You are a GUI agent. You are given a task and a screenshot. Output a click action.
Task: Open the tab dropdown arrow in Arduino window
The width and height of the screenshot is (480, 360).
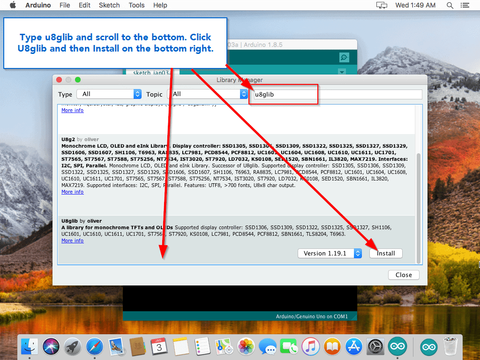point(342,72)
